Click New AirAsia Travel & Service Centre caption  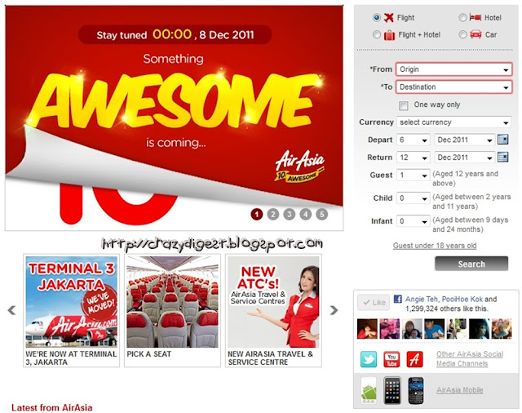pyautogui.click(x=270, y=358)
